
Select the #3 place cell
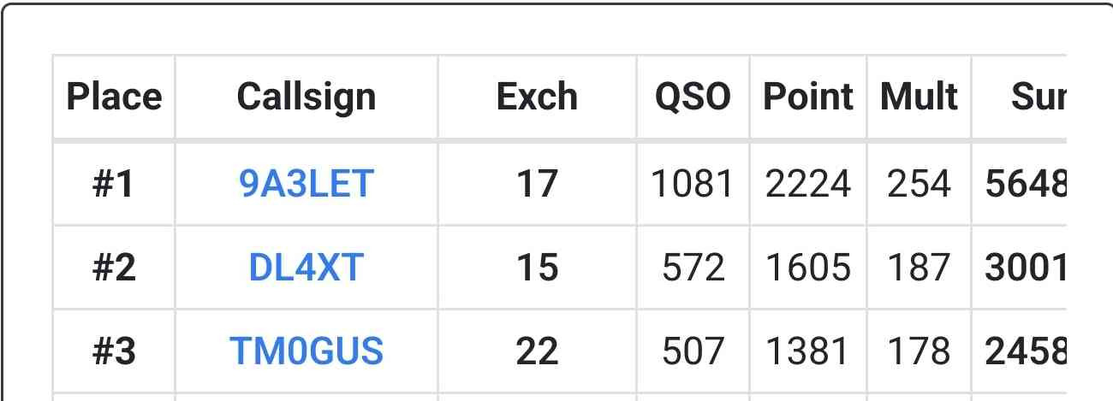coord(114,351)
